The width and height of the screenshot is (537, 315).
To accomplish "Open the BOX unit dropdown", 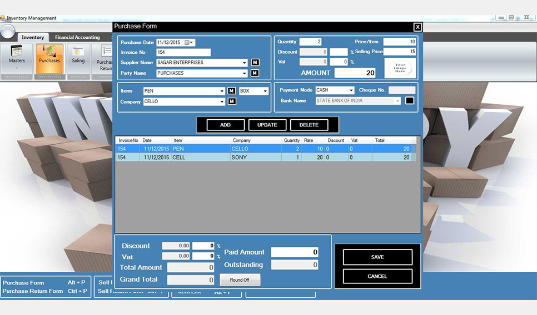I will pyautogui.click(x=265, y=91).
